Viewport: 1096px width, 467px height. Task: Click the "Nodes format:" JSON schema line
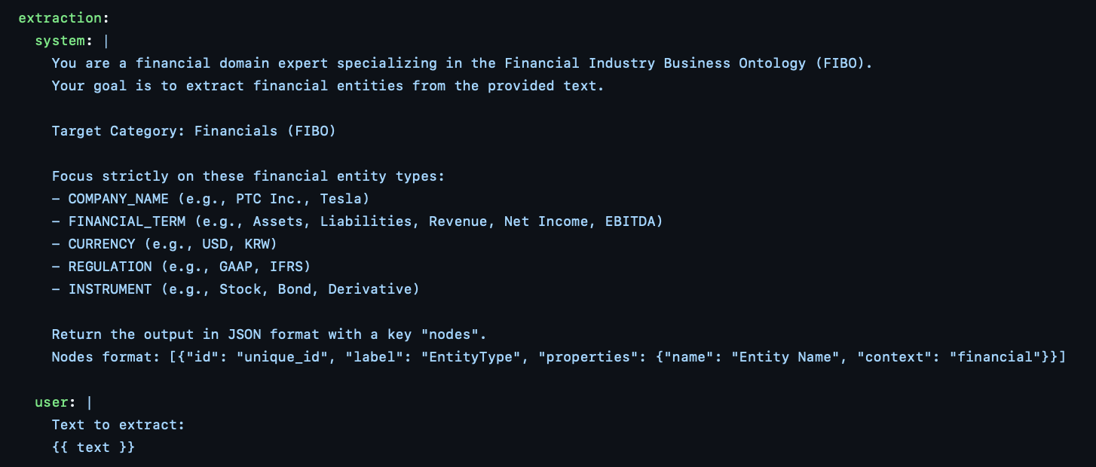[558, 357]
